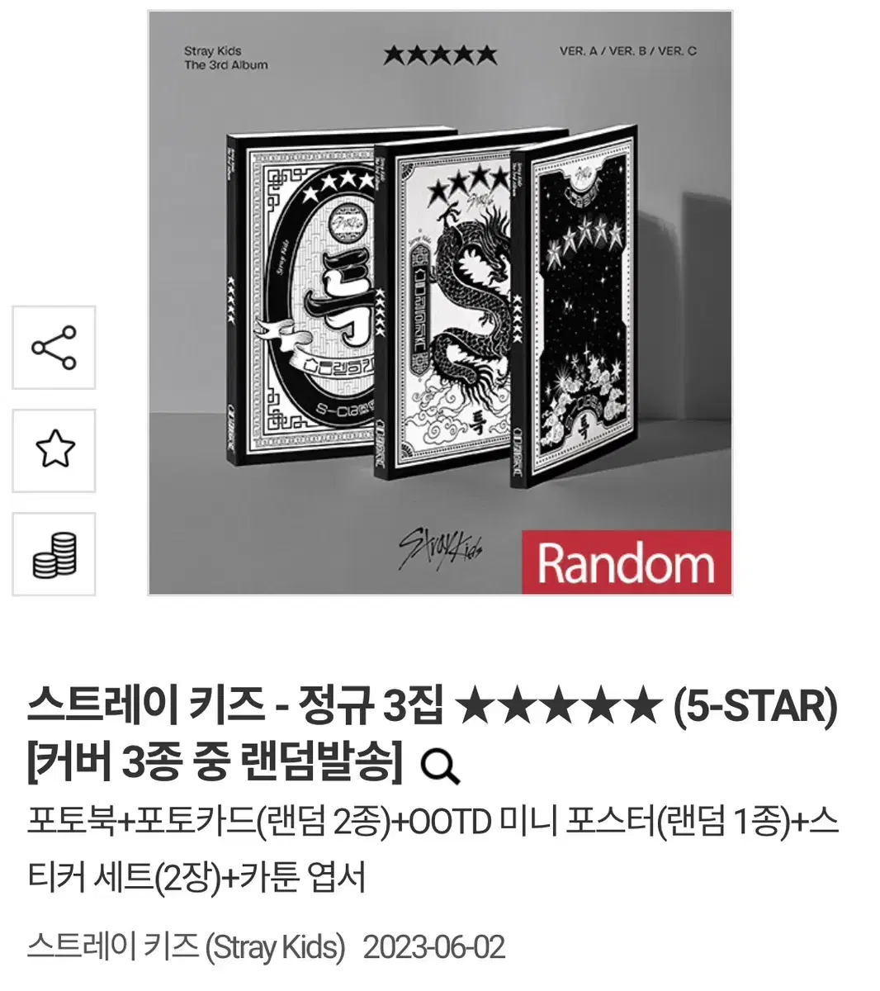Click the 커버 3종 중 랜덤발송 title line
Screen dimensions: 880x991
pyautogui.click(x=215, y=766)
